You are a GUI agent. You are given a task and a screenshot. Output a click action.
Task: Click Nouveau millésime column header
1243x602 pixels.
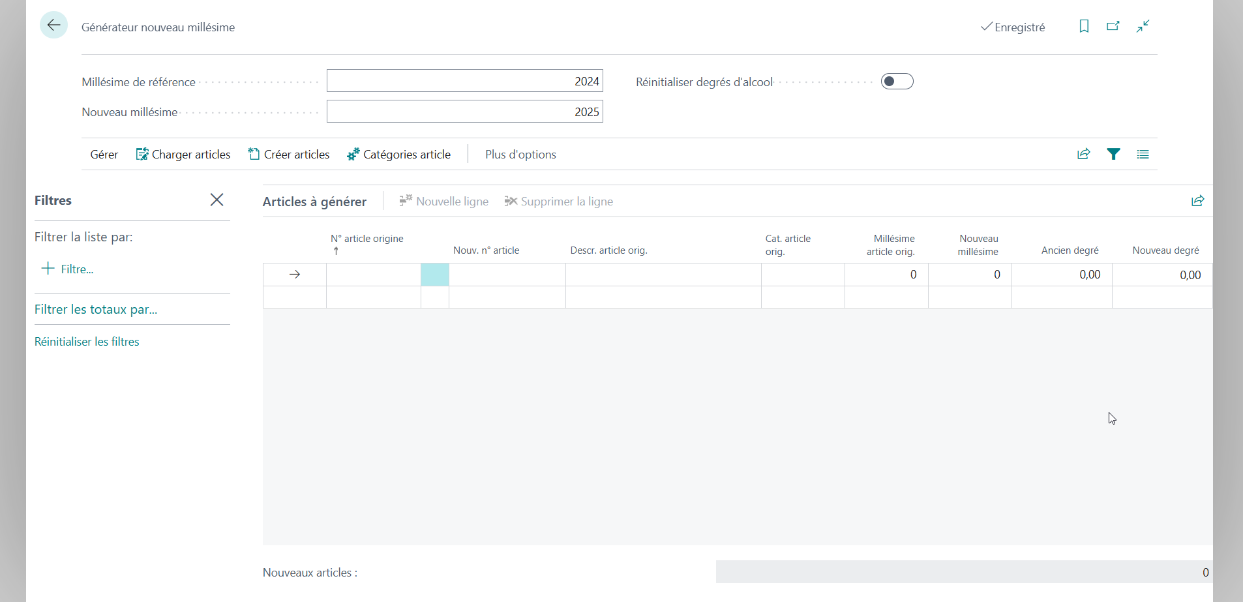tap(978, 245)
